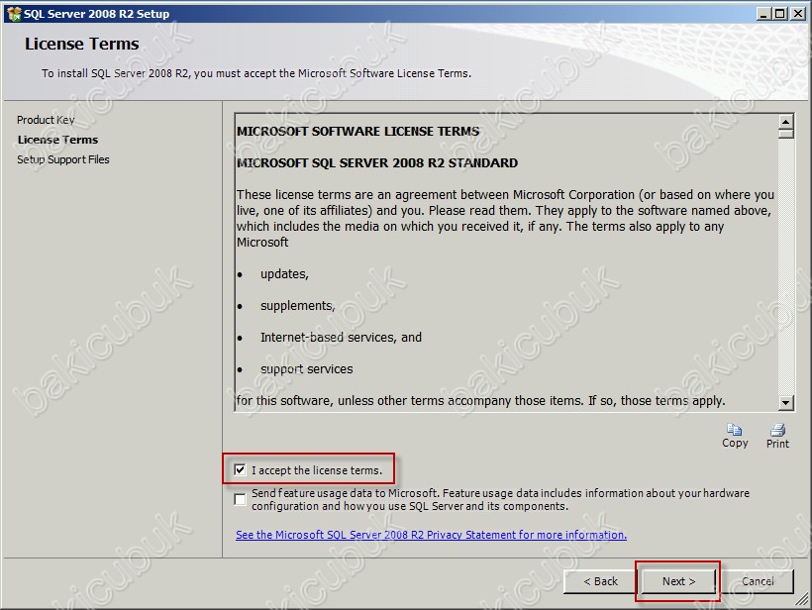Go back with the Back button
812x610 pixels.
pos(601,581)
